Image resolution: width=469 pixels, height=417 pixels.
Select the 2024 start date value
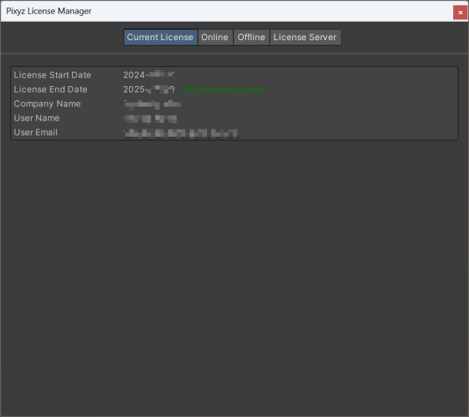(149, 74)
